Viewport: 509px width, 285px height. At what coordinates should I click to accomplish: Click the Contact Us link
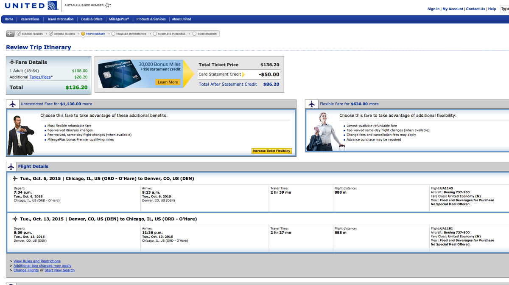(475, 9)
